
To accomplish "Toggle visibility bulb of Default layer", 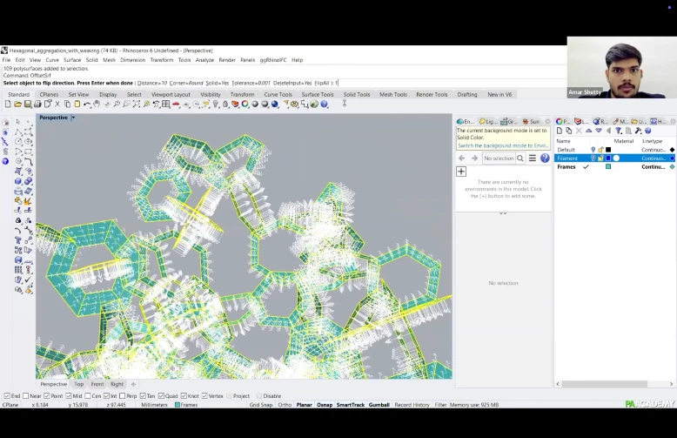I will [593, 150].
